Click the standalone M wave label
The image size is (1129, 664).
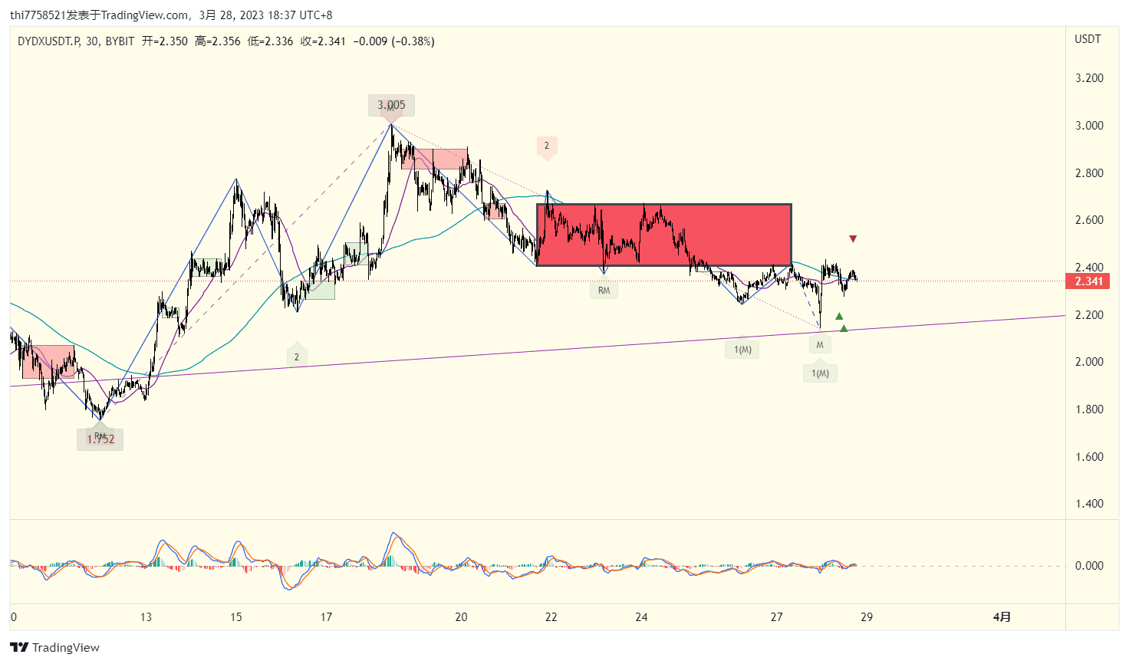coord(820,345)
